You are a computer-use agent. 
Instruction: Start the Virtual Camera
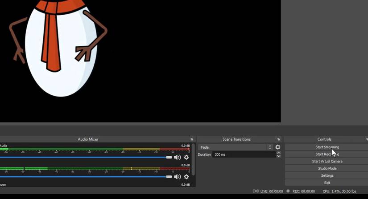pos(327,161)
